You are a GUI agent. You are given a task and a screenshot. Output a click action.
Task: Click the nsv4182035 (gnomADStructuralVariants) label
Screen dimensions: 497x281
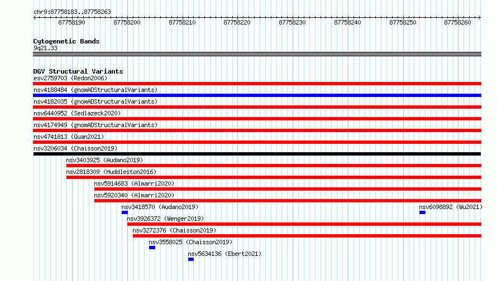(x=95, y=101)
